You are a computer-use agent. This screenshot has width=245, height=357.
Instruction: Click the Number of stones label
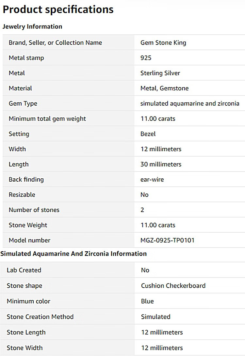(x=34, y=210)
